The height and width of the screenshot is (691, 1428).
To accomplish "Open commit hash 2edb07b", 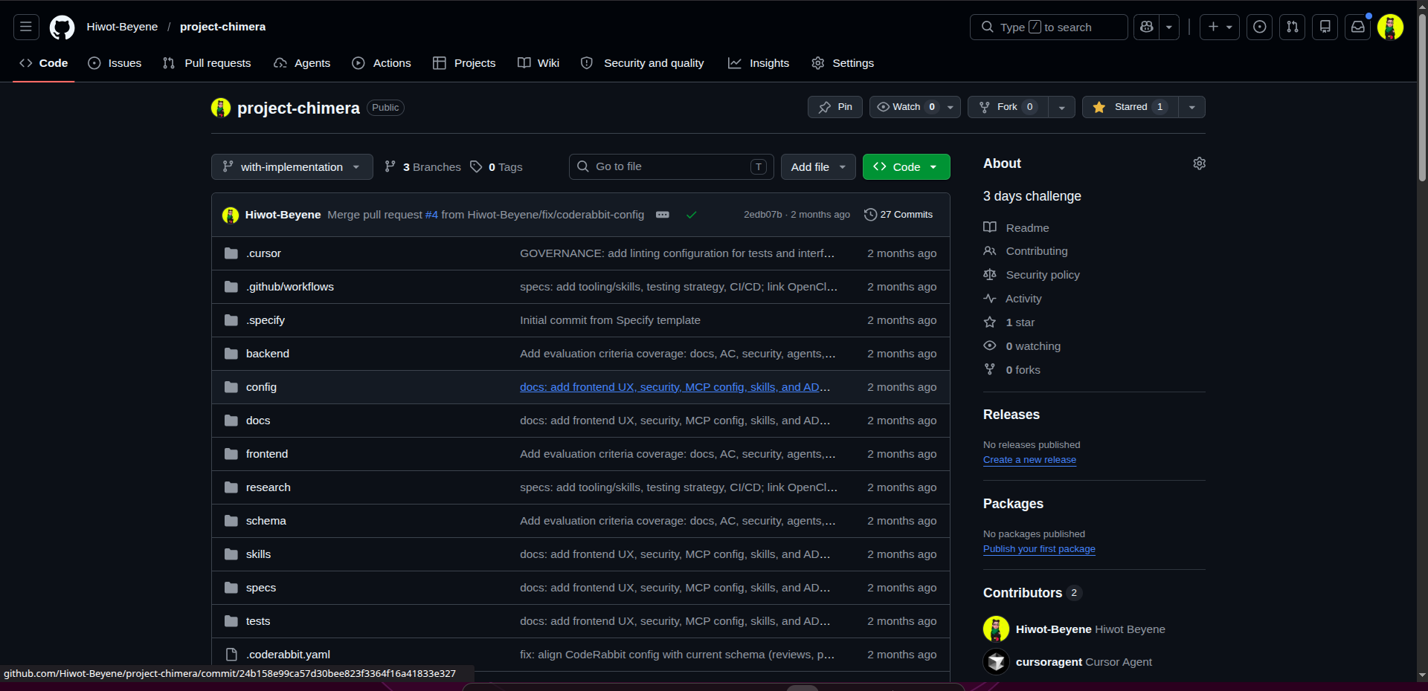I will point(762,215).
